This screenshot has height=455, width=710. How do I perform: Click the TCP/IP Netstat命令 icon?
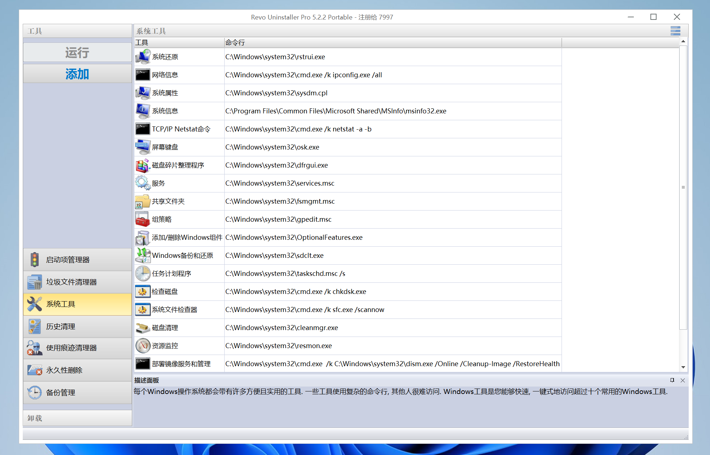pos(143,129)
